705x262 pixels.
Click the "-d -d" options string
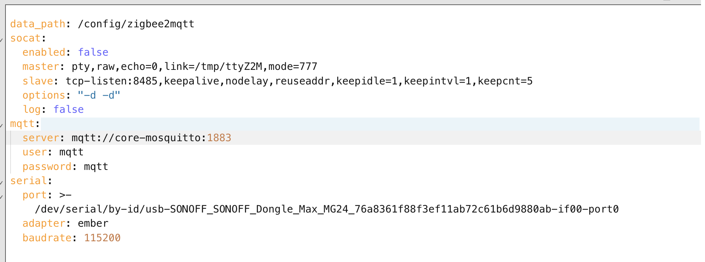tap(99, 95)
